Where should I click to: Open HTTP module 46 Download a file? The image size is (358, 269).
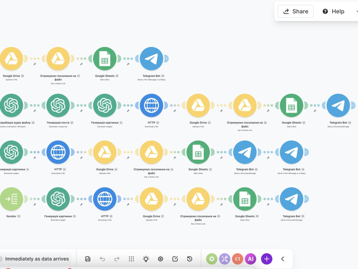tap(105, 199)
